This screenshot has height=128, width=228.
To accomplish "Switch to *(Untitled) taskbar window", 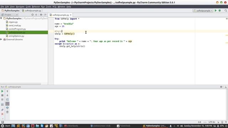I will point(124,126).
